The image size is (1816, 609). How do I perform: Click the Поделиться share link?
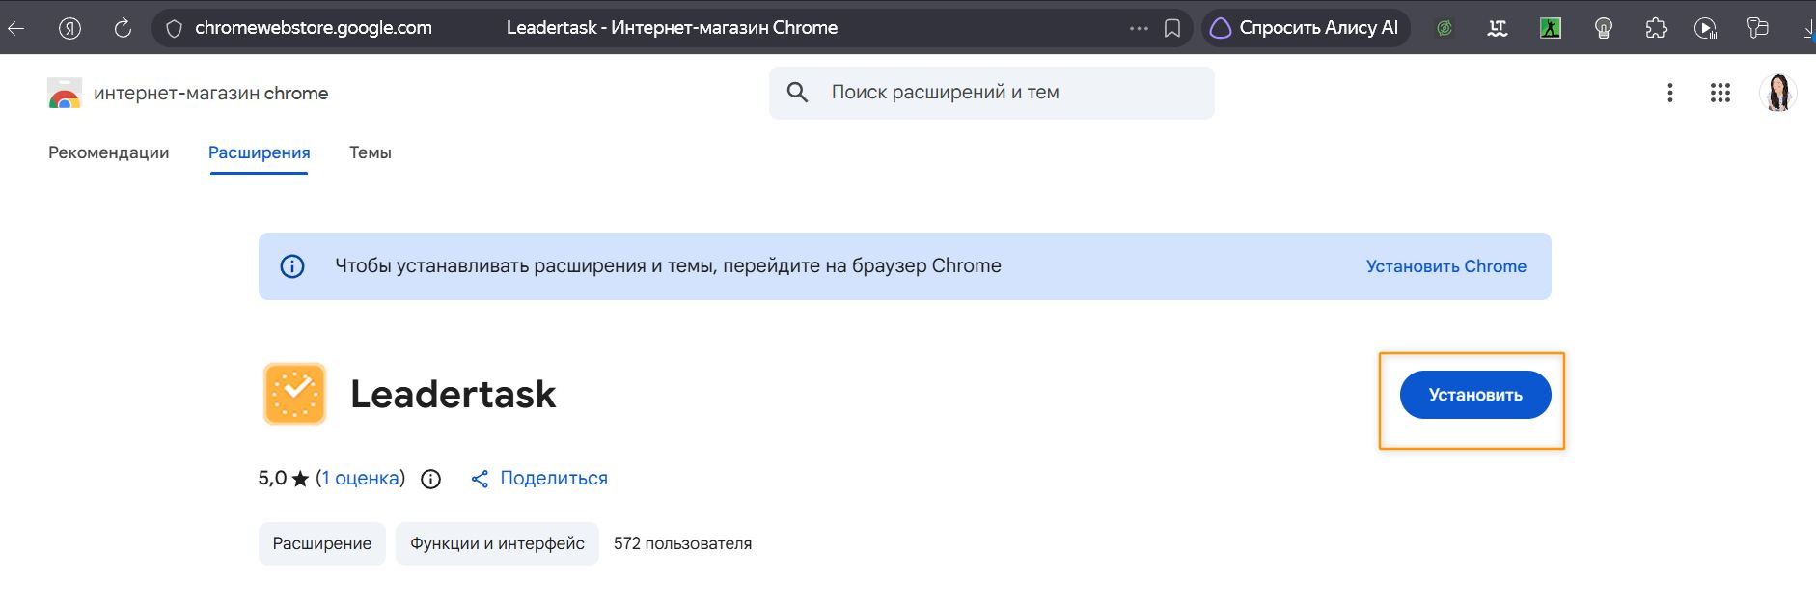tap(539, 478)
